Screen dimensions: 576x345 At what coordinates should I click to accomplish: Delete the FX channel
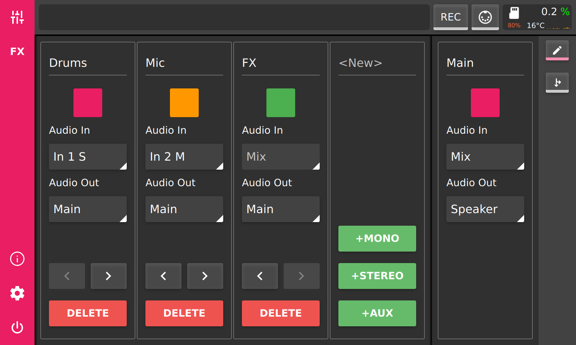click(x=281, y=313)
